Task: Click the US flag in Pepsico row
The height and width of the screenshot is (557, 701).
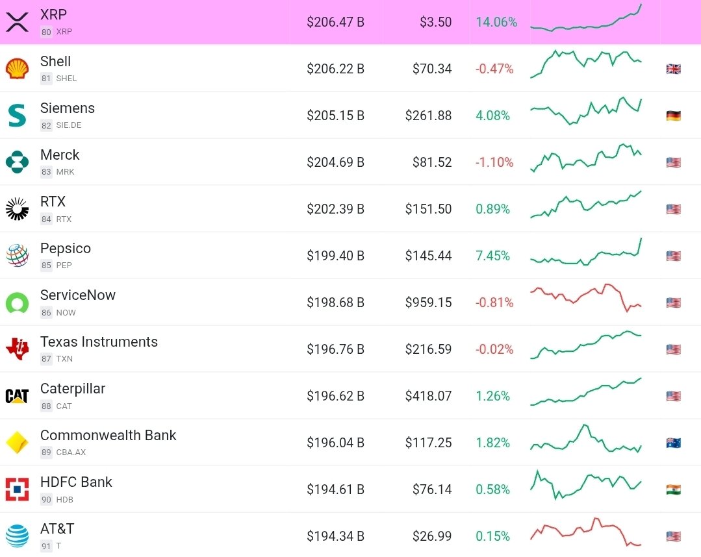Action: coord(673,256)
